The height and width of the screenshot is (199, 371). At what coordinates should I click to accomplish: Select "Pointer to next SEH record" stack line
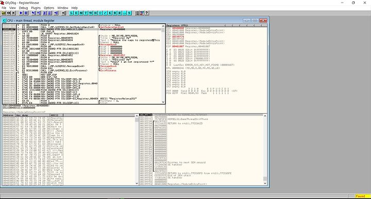click(x=187, y=162)
